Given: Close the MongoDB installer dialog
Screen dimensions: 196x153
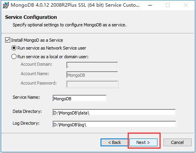Looking at the screenshot, I should (186, 5).
